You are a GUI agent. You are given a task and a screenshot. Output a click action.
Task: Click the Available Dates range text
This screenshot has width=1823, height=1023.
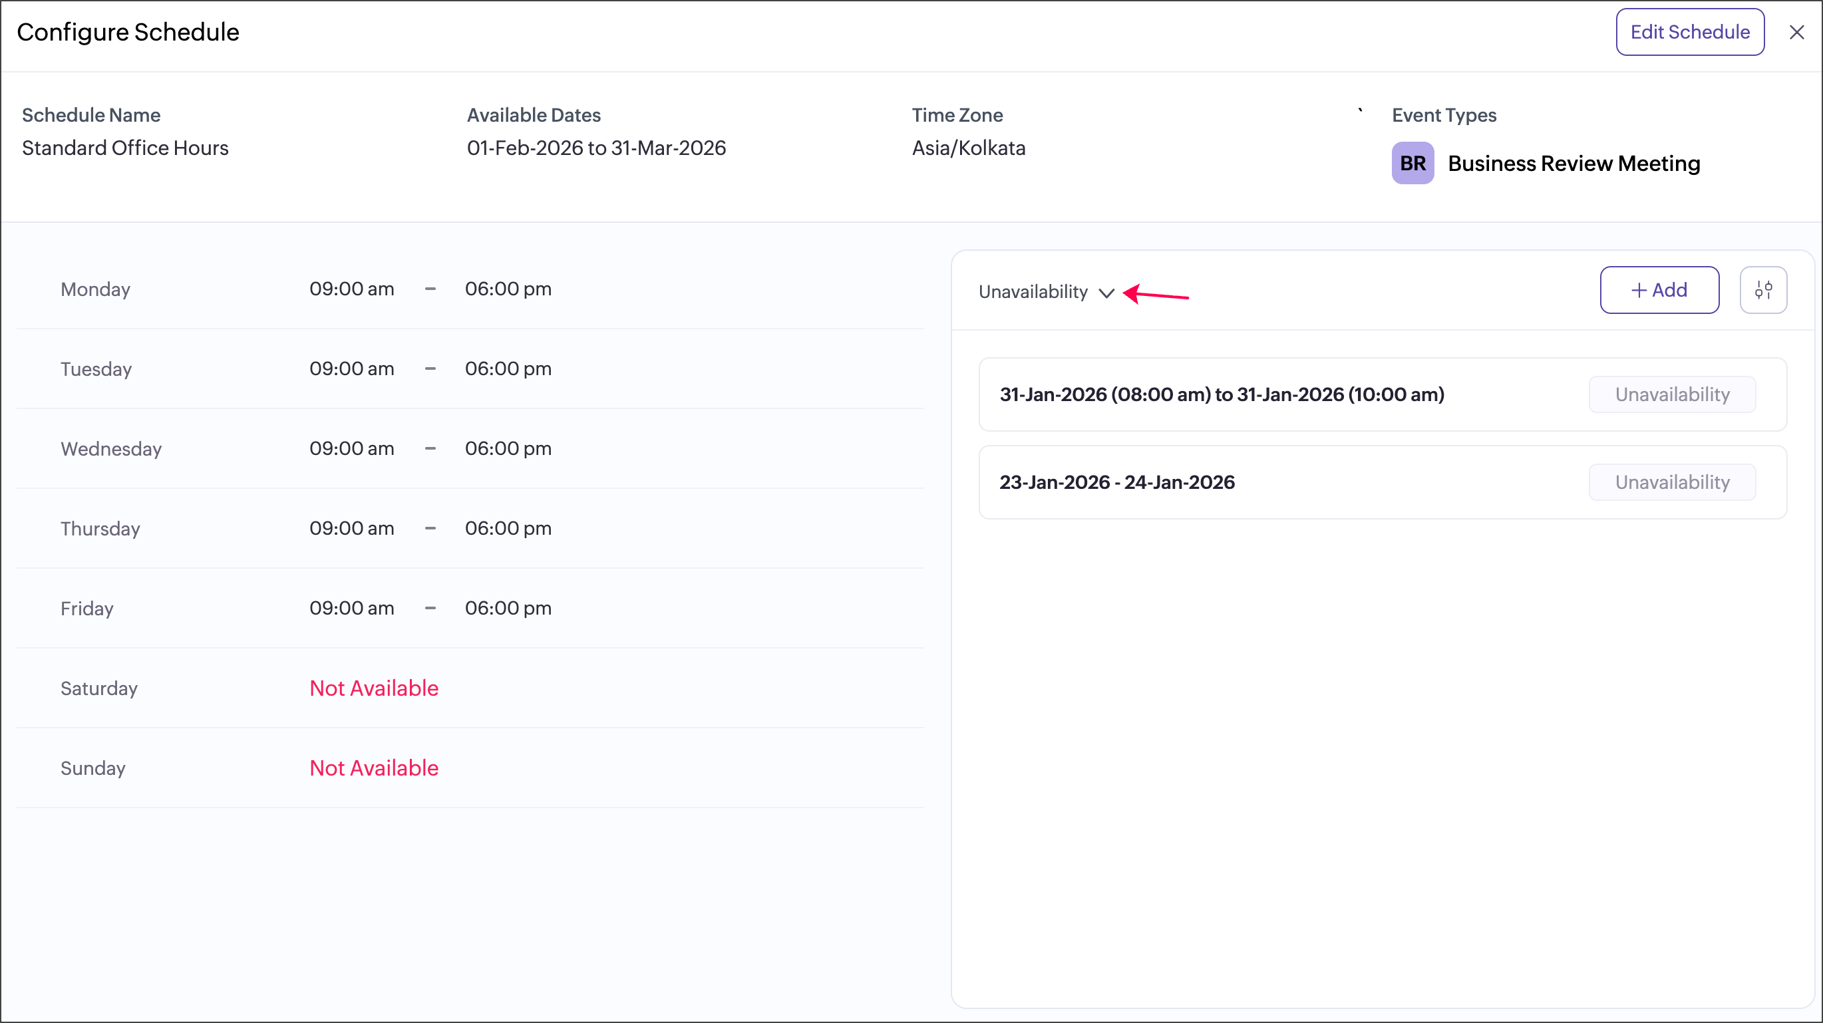coord(596,148)
